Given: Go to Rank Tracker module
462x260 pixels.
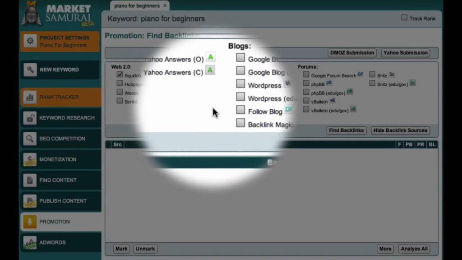Looking at the screenshot, I should 61,97.
